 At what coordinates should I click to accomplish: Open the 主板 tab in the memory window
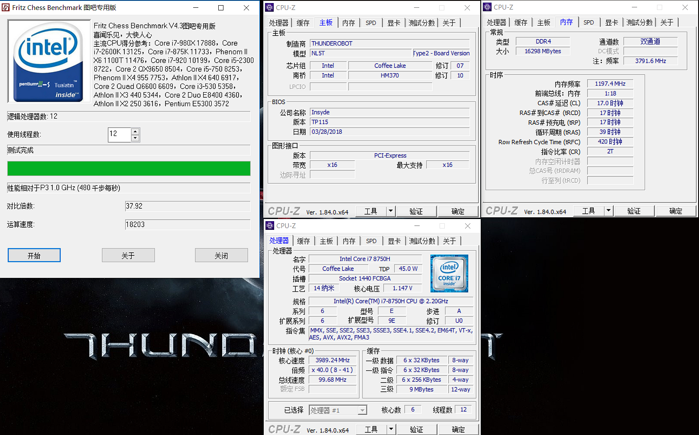click(544, 23)
